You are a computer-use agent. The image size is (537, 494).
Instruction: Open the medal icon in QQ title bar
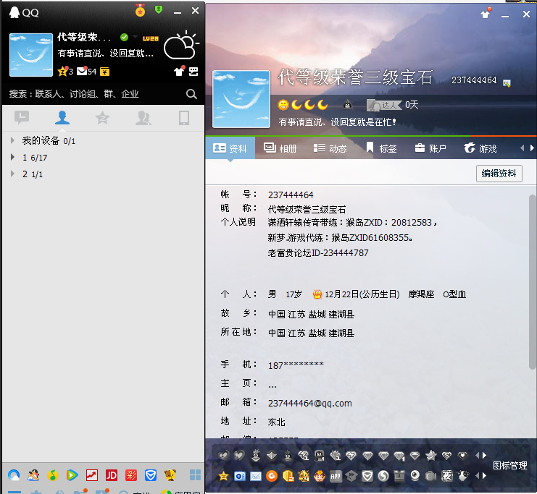pos(140,10)
